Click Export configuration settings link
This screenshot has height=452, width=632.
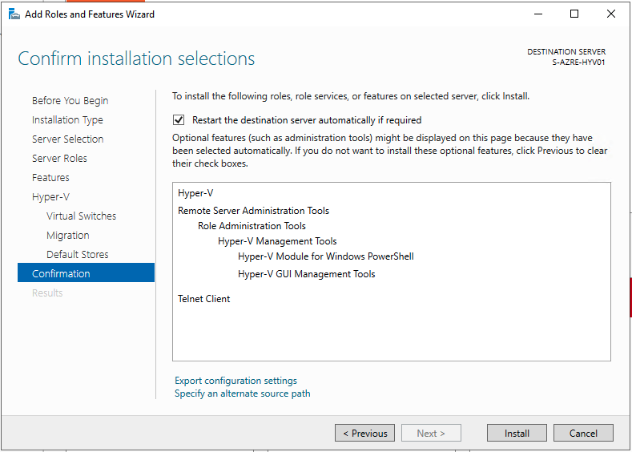[235, 381]
